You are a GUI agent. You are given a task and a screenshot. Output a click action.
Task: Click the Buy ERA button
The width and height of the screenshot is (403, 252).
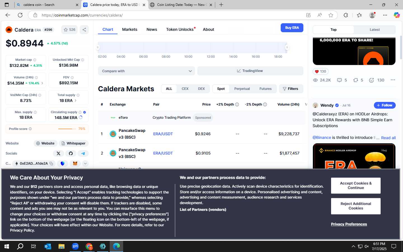point(292,28)
